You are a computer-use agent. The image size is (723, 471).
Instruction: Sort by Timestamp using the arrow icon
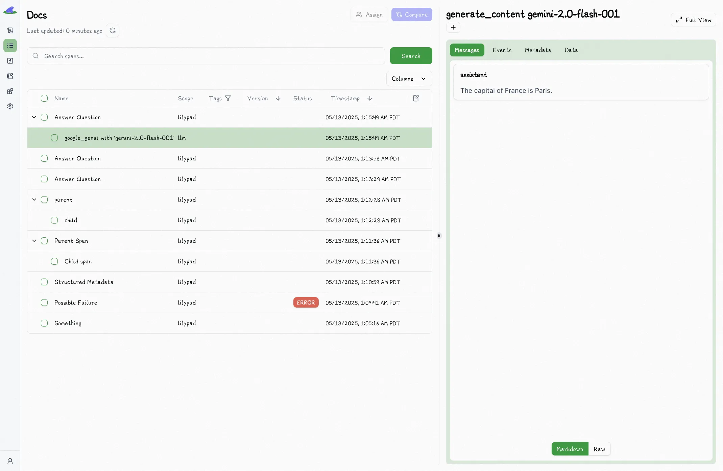(370, 98)
